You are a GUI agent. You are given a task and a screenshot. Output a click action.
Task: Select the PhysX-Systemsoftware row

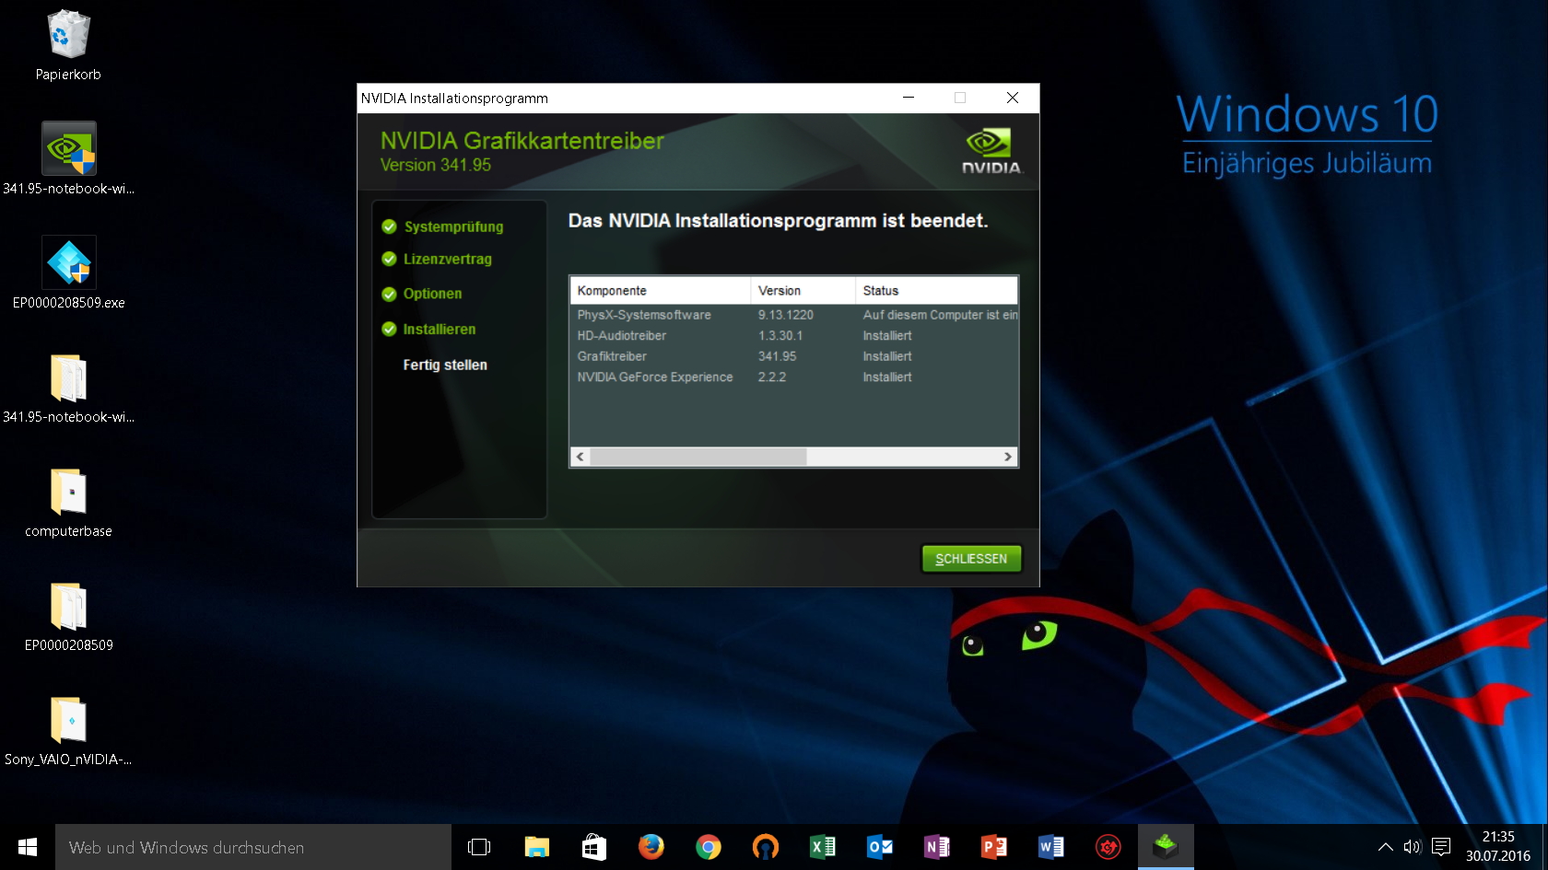794,315
